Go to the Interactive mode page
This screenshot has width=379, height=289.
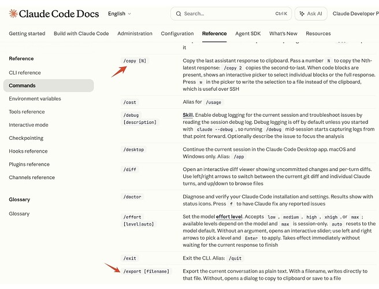(x=28, y=125)
